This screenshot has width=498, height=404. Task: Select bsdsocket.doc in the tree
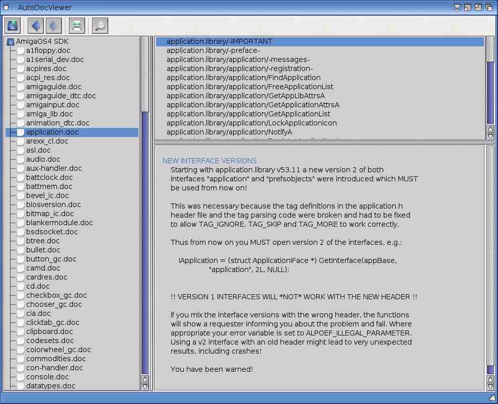pyautogui.click(x=52, y=232)
